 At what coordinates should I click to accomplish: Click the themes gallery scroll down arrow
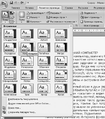coord(71,95)
